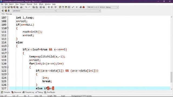Screen dimensions: 173x97
Task: Open the Tools menu
Action: (x=35, y=4)
